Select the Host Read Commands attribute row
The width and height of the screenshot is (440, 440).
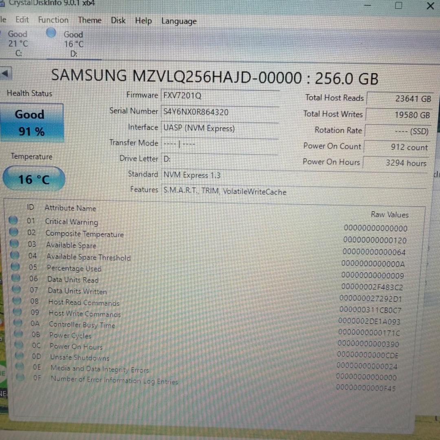(x=208, y=305)
